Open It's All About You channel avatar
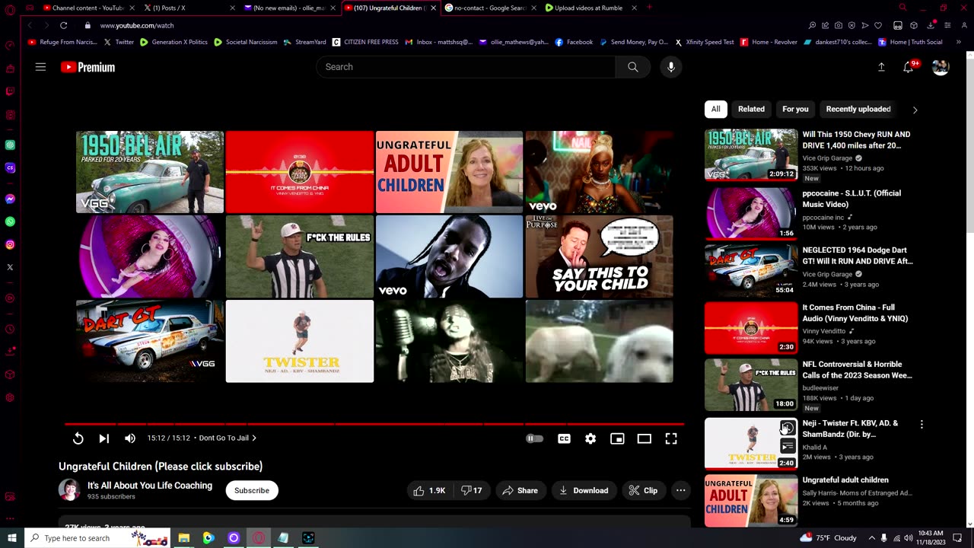This screenshot has width=974, height=548. coord(69,490)
